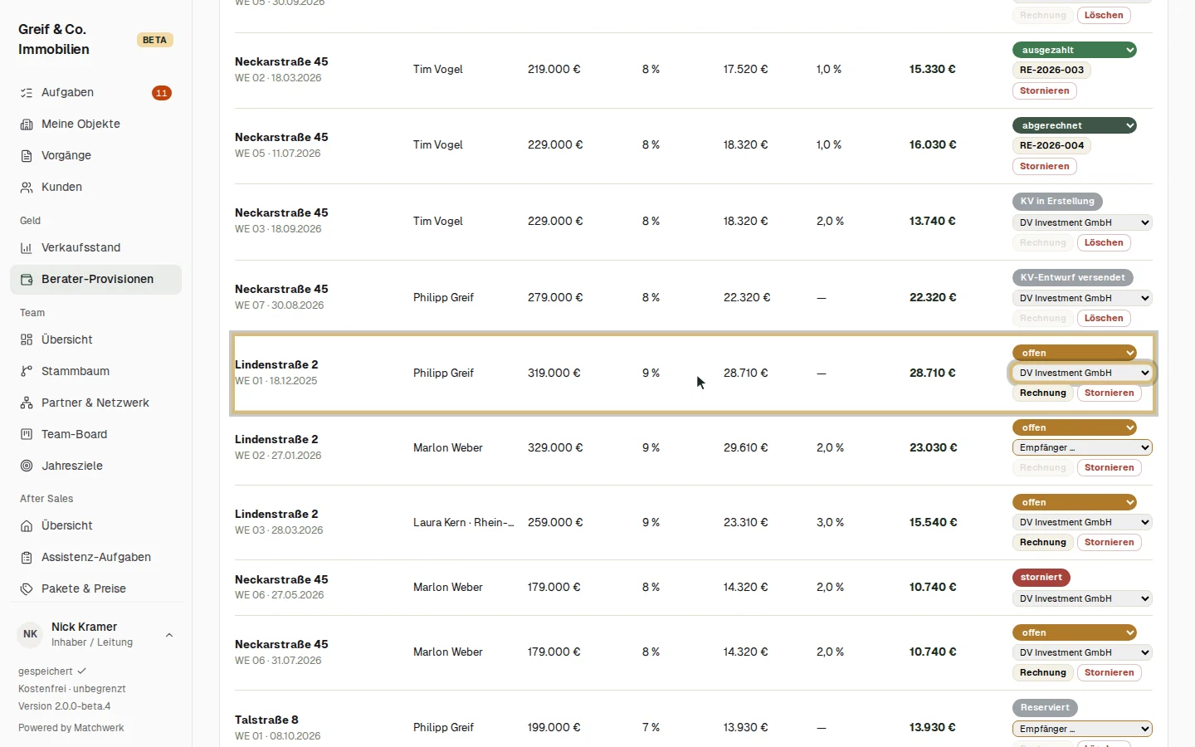Open Empfänger dropdown in Lindenstraße 2 WE 02 row
The width and height of the screenshot is (1195, 747).
pos(1082,447)
